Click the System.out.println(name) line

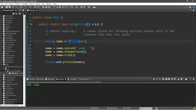pyautogui.click(x=65, y=62)
